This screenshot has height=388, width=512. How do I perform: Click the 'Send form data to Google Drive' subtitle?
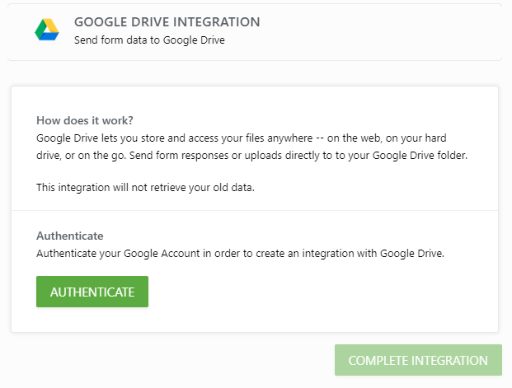pos(149,39)
